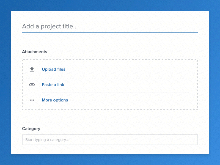The image size is (220, 165).
Task: Click the upload tray icon in Attachments
Action: coord(32,69)
